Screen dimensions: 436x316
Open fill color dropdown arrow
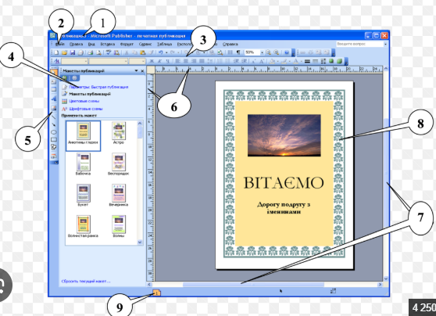point(278,61)
